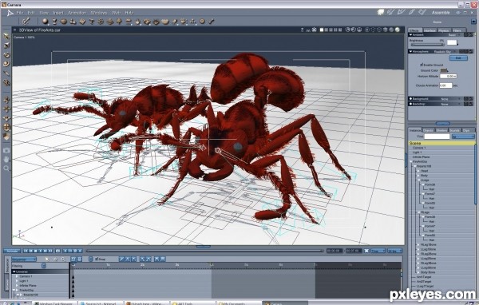Open the Windows menu

click(99, 13)
